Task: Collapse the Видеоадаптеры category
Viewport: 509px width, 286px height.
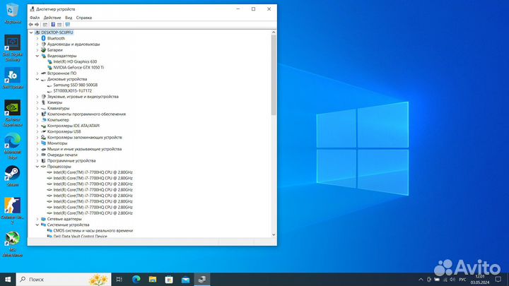Action: 37,56
